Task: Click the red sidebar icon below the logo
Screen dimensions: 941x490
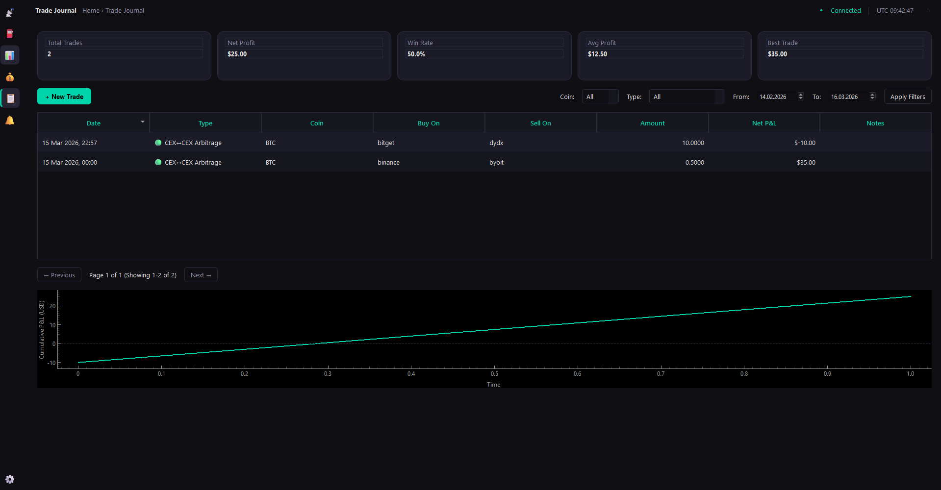Action: point(10,34)
